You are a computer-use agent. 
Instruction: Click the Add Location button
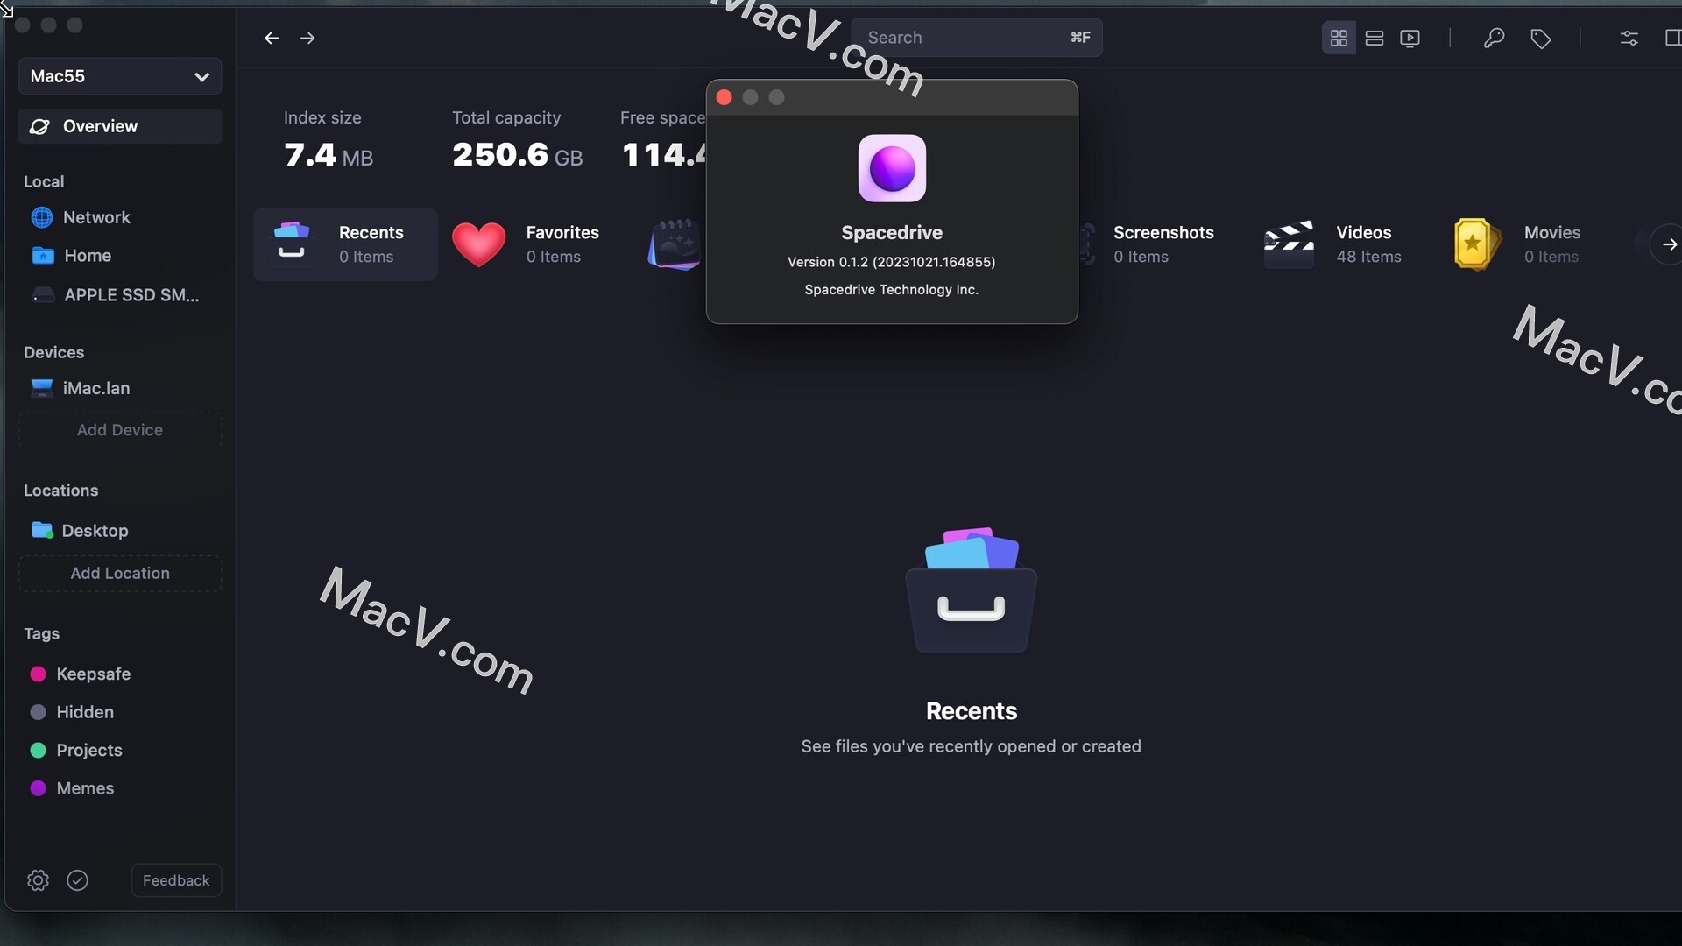[119, 573]
